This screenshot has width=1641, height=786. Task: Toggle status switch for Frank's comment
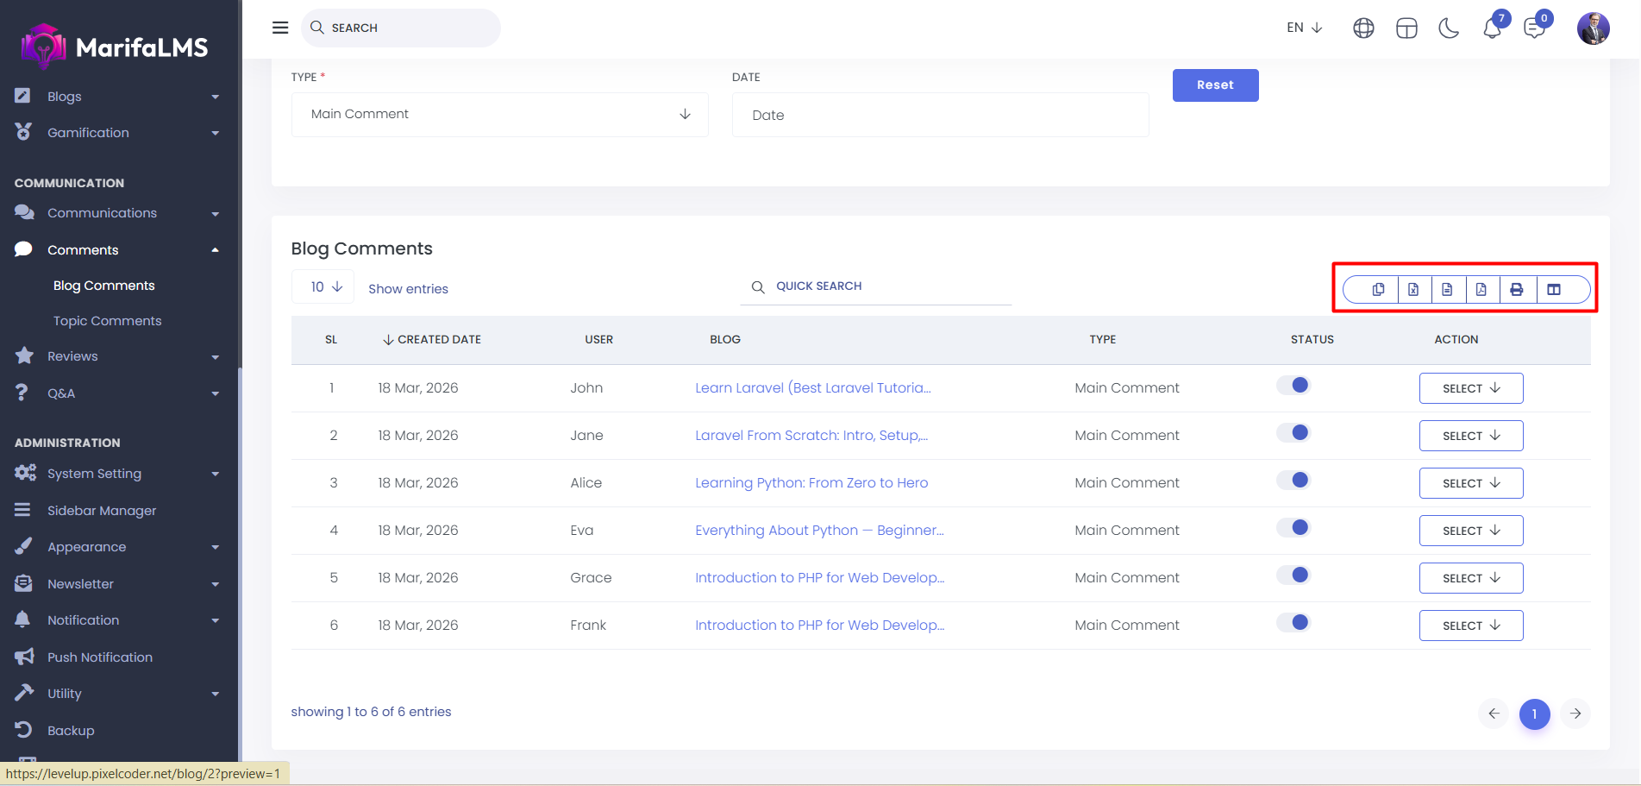coord(1293,623)
